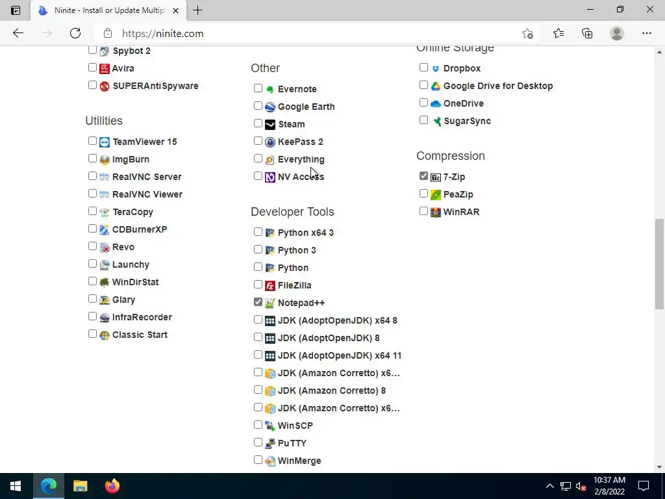Viewport: 665px width, 499px height.
Task: Uncheck the 7-Zip checkbox
Action: (423, 175)
